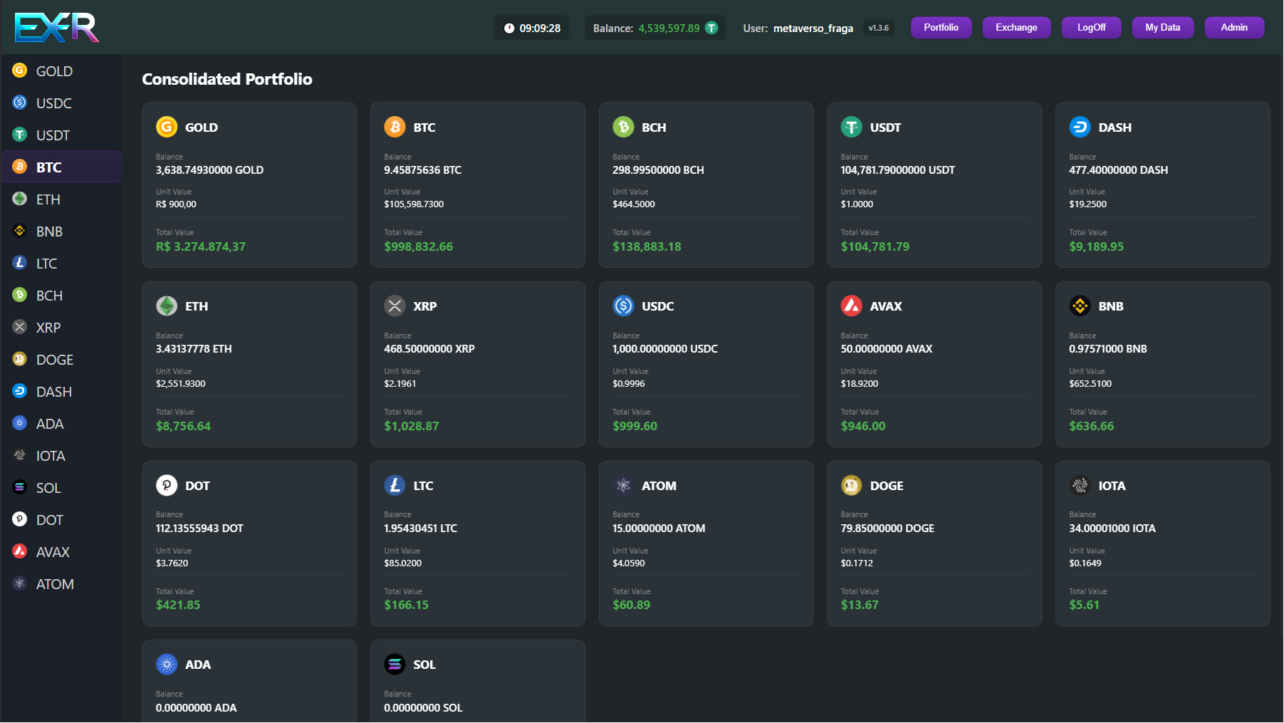The height and width of the screenshot is (723, 1284).
Task: Click the LTC card Litecoin icon
Action: 395,485
